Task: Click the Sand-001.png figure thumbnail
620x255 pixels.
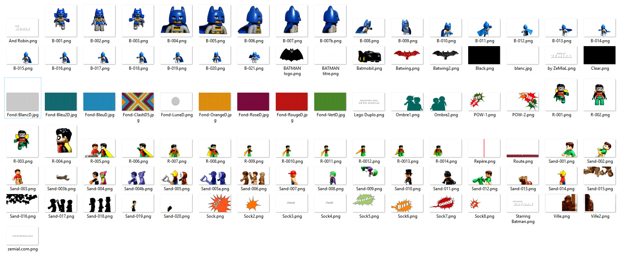Action: point(561,148)
